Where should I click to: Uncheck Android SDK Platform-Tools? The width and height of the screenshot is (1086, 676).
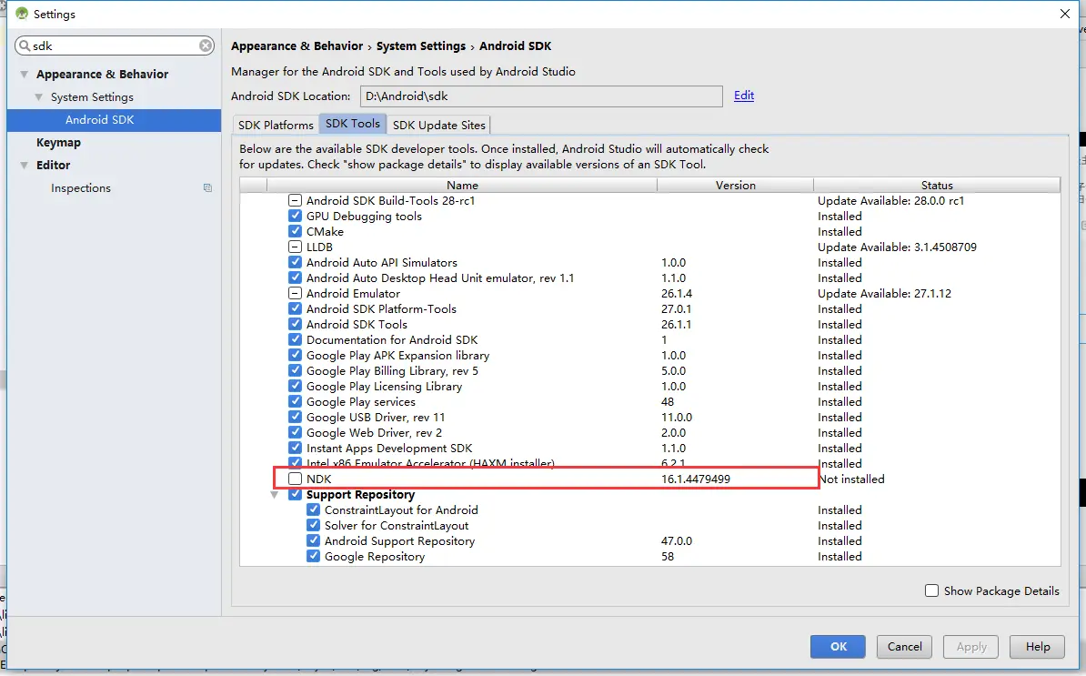pyautogui.click(x=295, y=309)
